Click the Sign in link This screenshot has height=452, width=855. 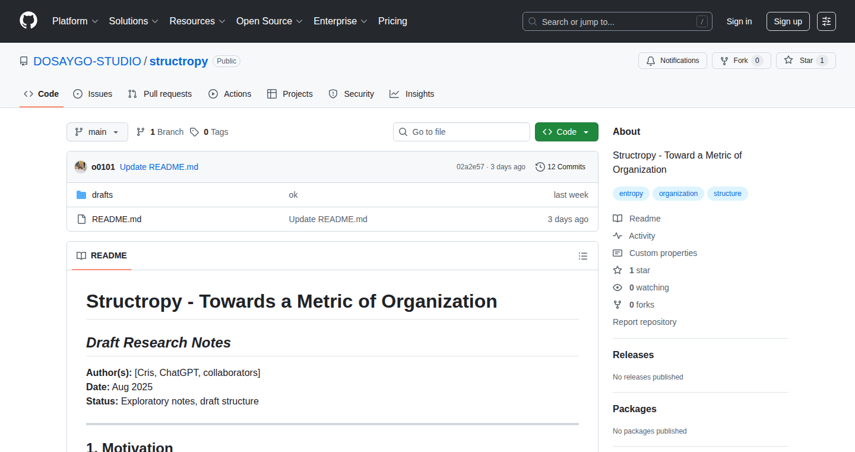[x=739, y=21]
